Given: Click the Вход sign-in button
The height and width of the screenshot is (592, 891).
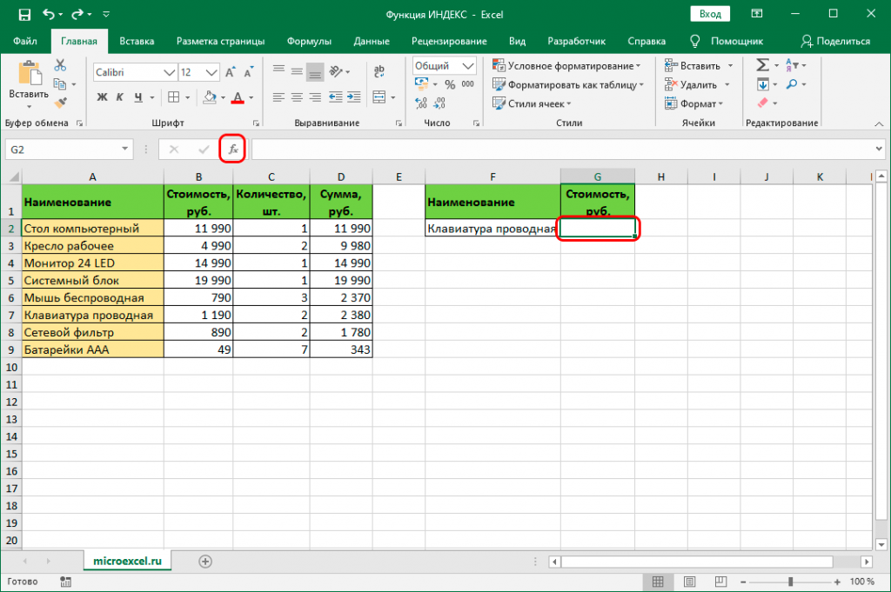Looking at the screenshot, I should pos(710,14).
